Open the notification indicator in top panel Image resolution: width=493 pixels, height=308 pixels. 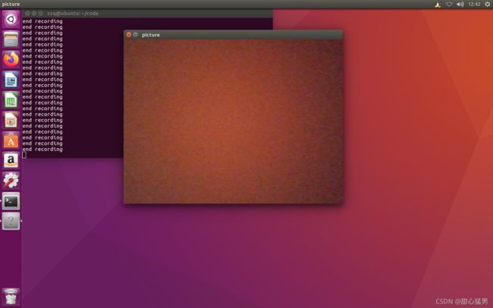tap(438, 4)
